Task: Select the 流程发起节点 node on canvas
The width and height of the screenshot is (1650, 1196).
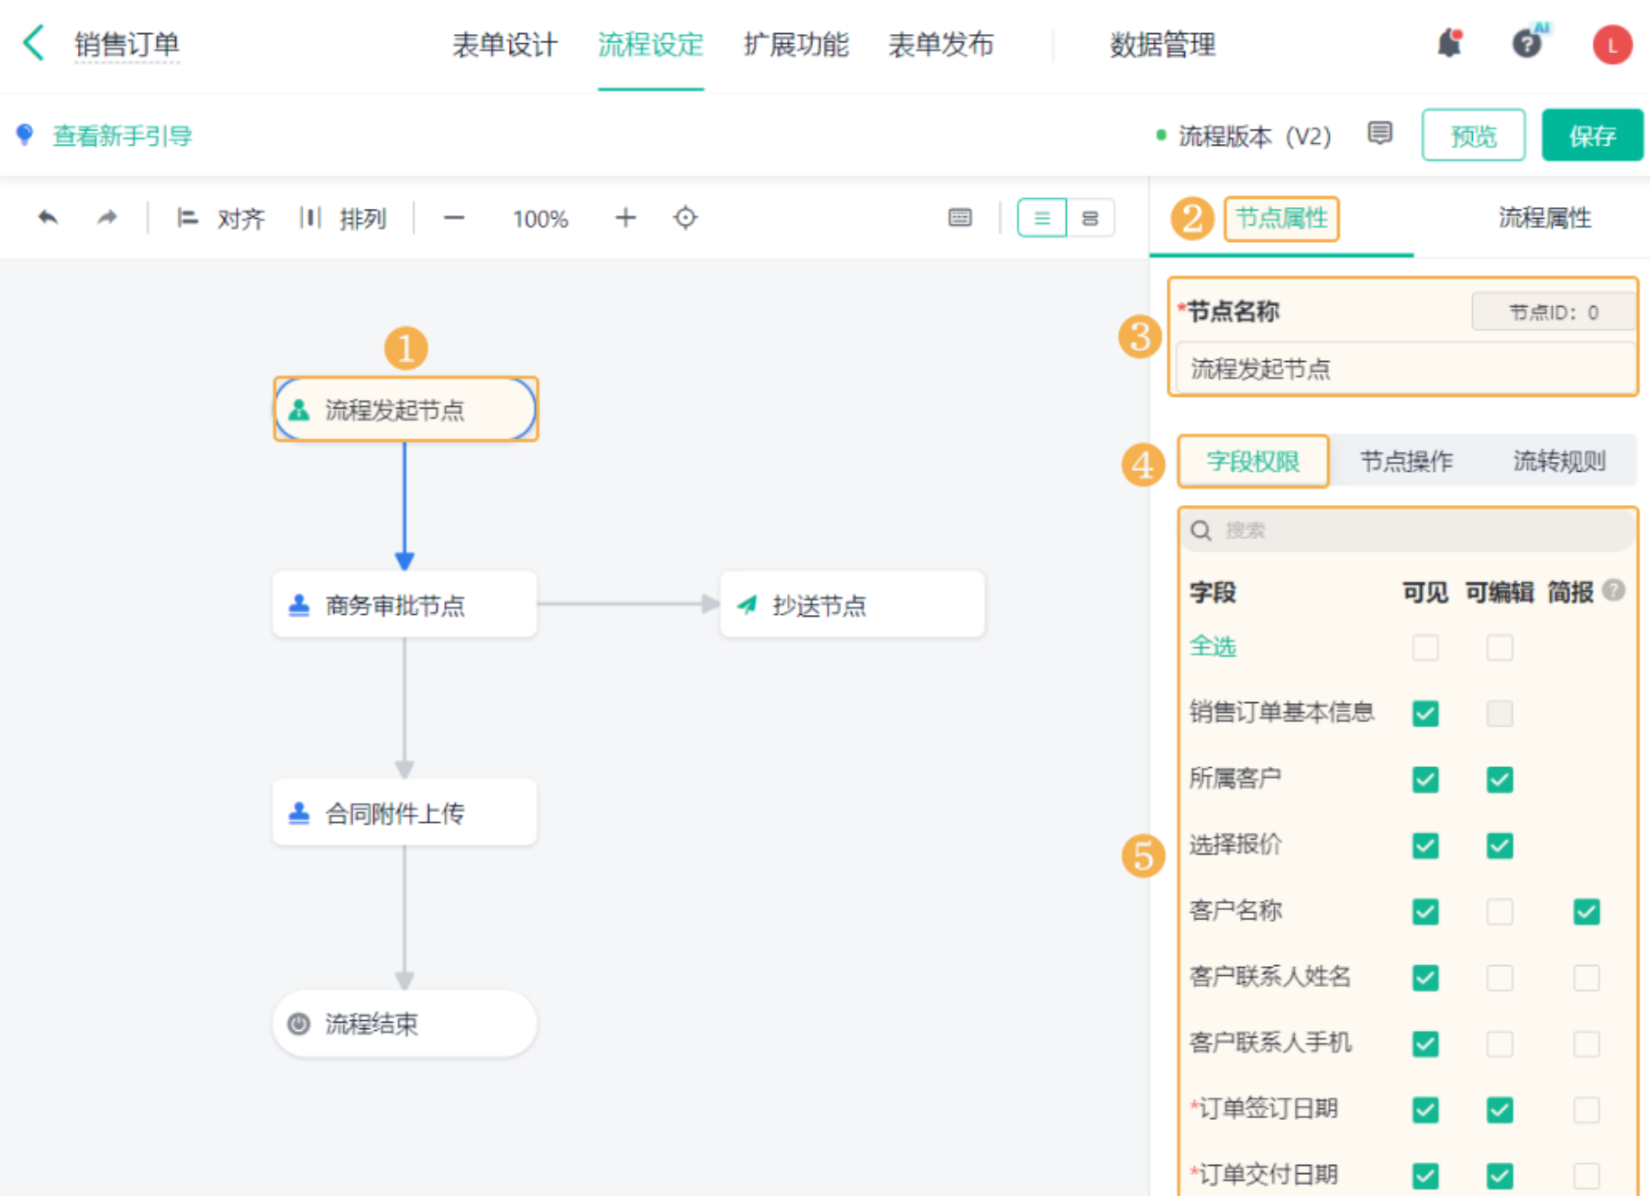Action: (405, 410)
